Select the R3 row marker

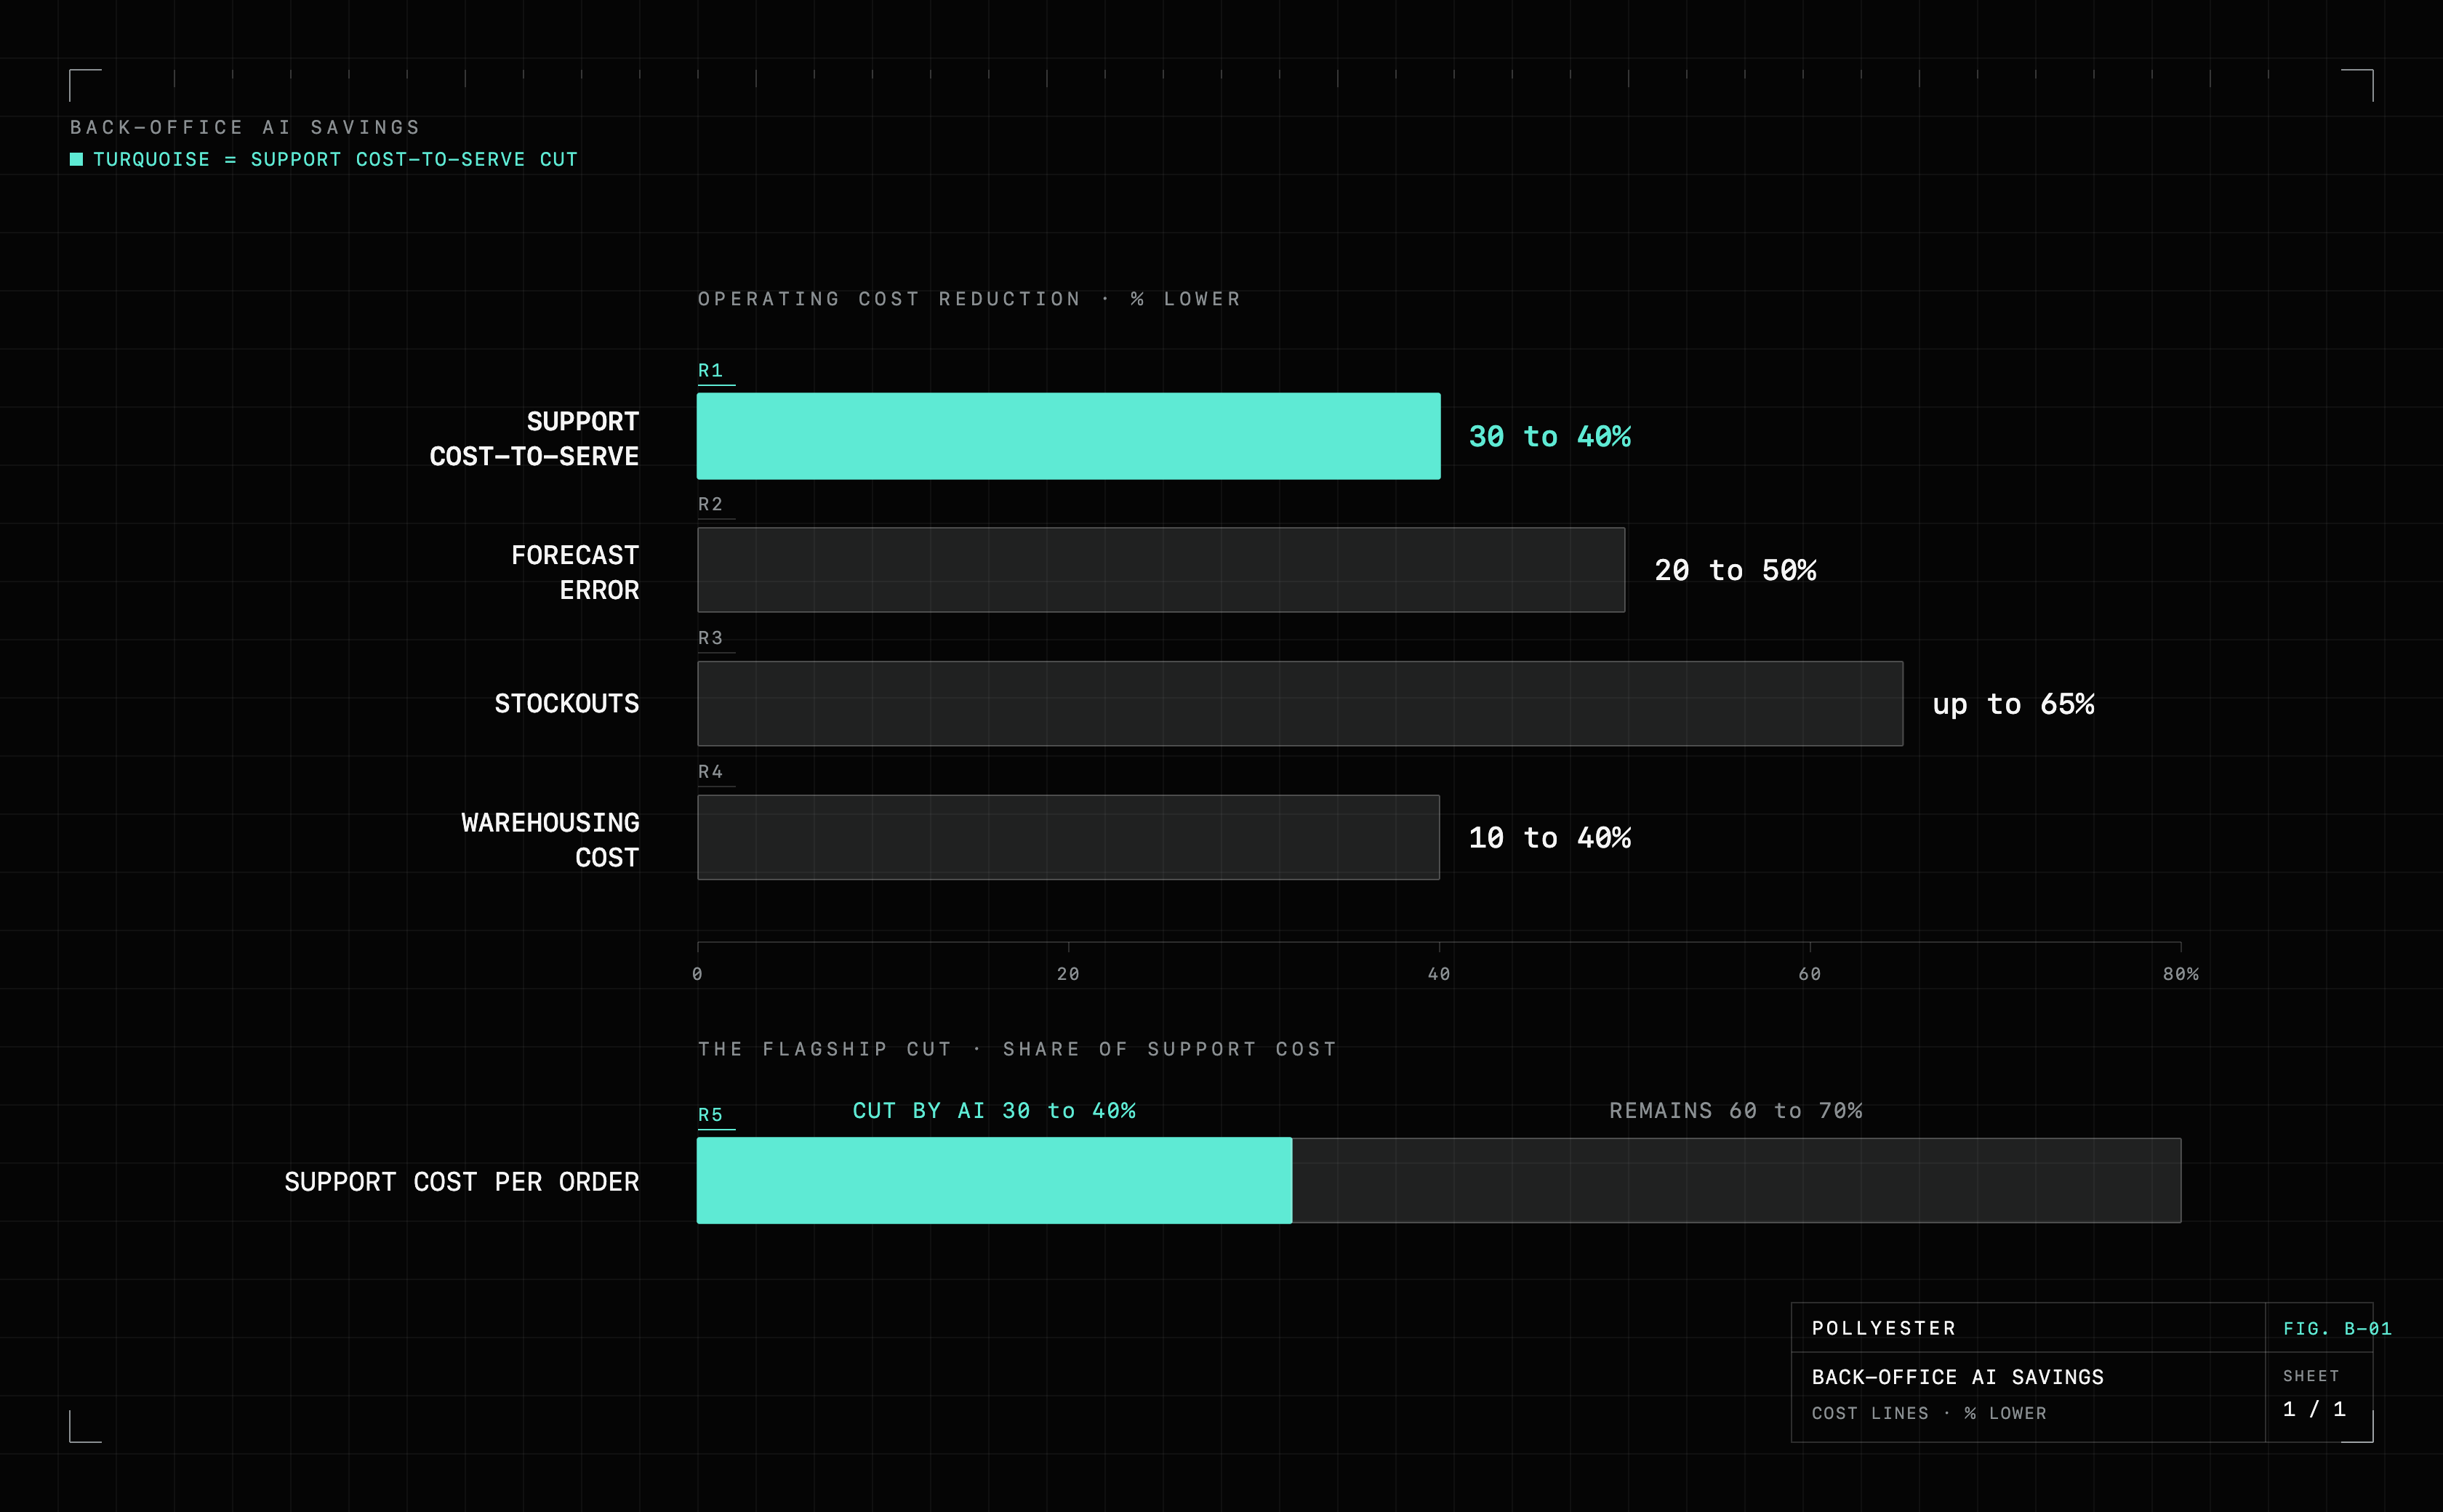coord(711,638)
